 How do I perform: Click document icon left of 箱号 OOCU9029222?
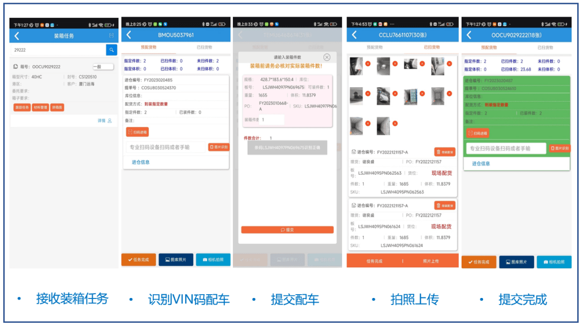[x=16, y=67]
